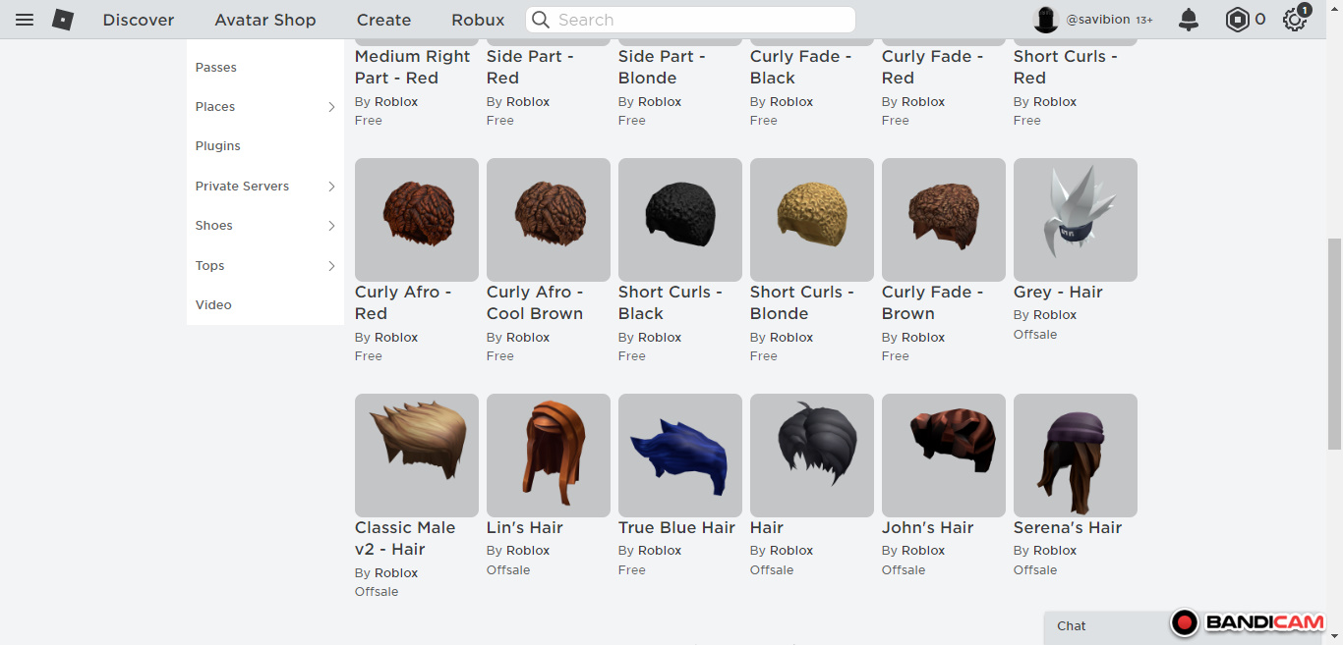Click the Roblox logo home icon
The height and width of the screenshot is (645, 1343).
63,20
